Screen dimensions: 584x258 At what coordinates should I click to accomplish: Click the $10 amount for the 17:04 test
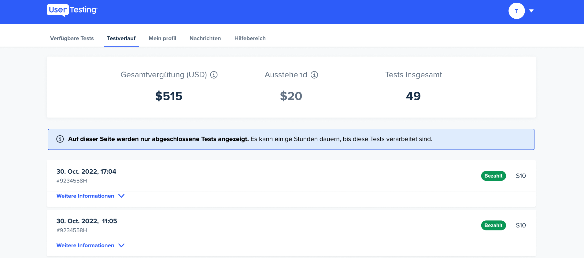coord(521,176)
